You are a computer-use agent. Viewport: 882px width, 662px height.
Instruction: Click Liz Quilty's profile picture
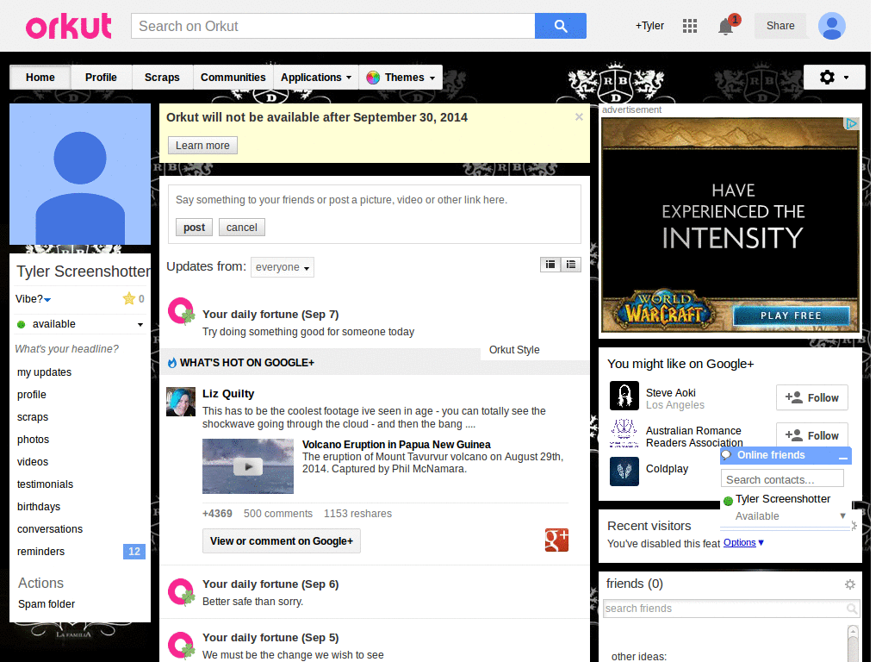click(181, 402)
